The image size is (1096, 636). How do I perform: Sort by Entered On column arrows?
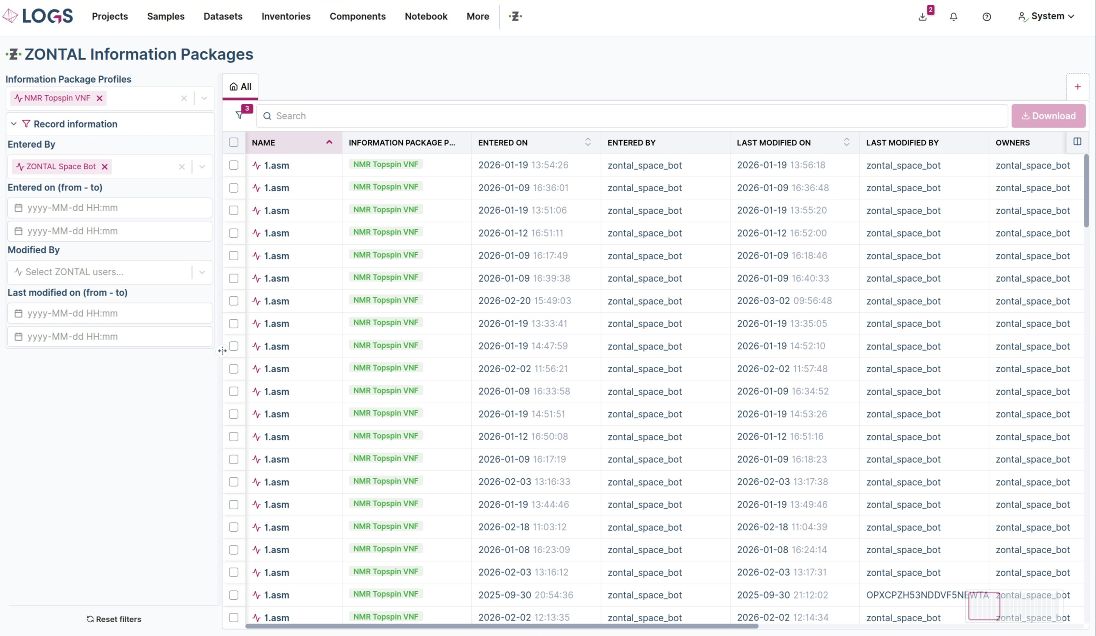pyautogui.click(x=588, y=142)
